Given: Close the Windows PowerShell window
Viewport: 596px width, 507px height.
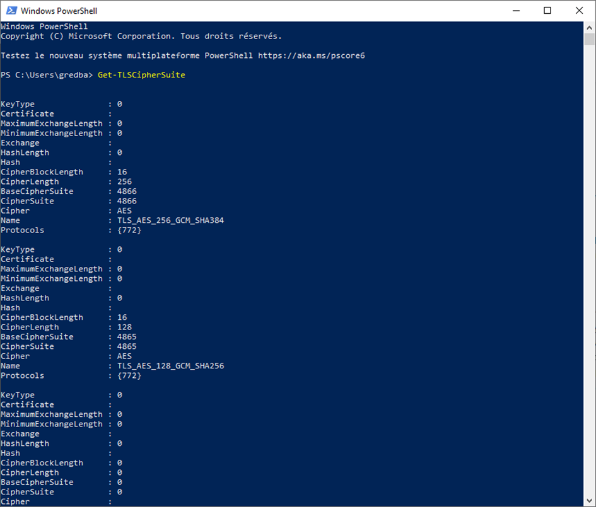Looking at the screenshot, I should 579,11.
